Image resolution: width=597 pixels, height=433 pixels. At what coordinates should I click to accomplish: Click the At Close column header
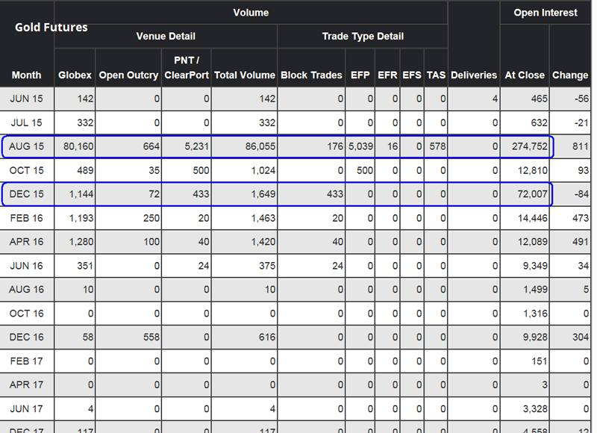(525, 75)
